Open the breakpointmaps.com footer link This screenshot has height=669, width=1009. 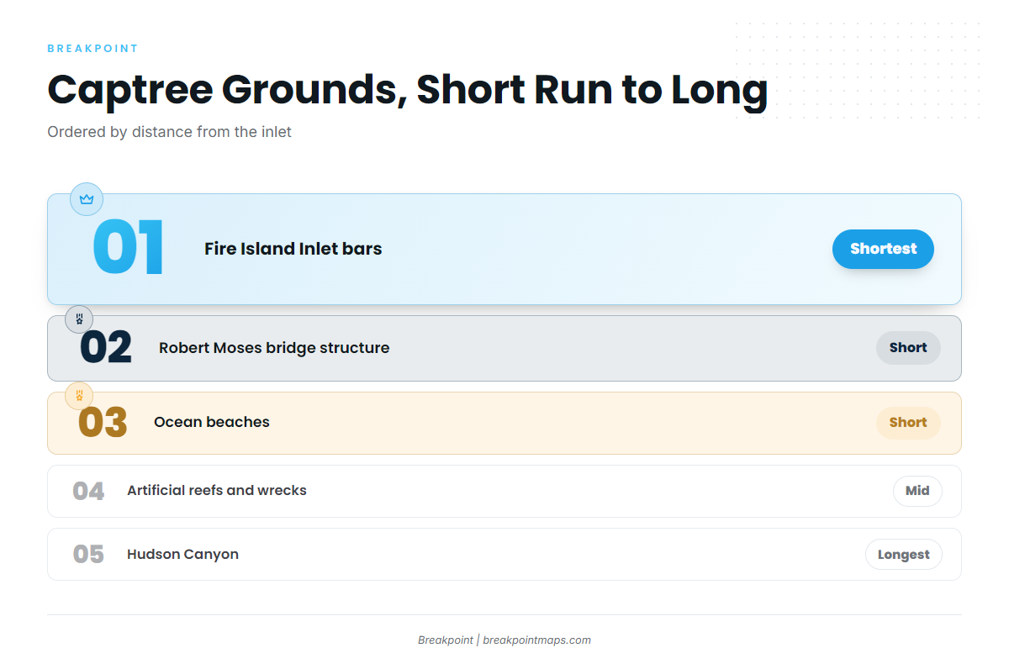(536, 640)
